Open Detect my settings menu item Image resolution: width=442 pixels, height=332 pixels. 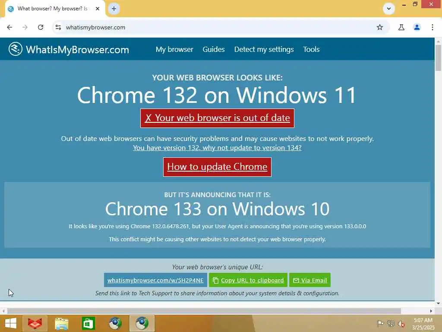[264, 49]
